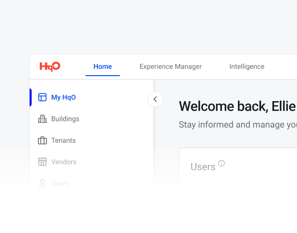The height and width of the screenshot is (233, 297).
Task: Open Users in the sidebar
Action: [x=60, y=184]
